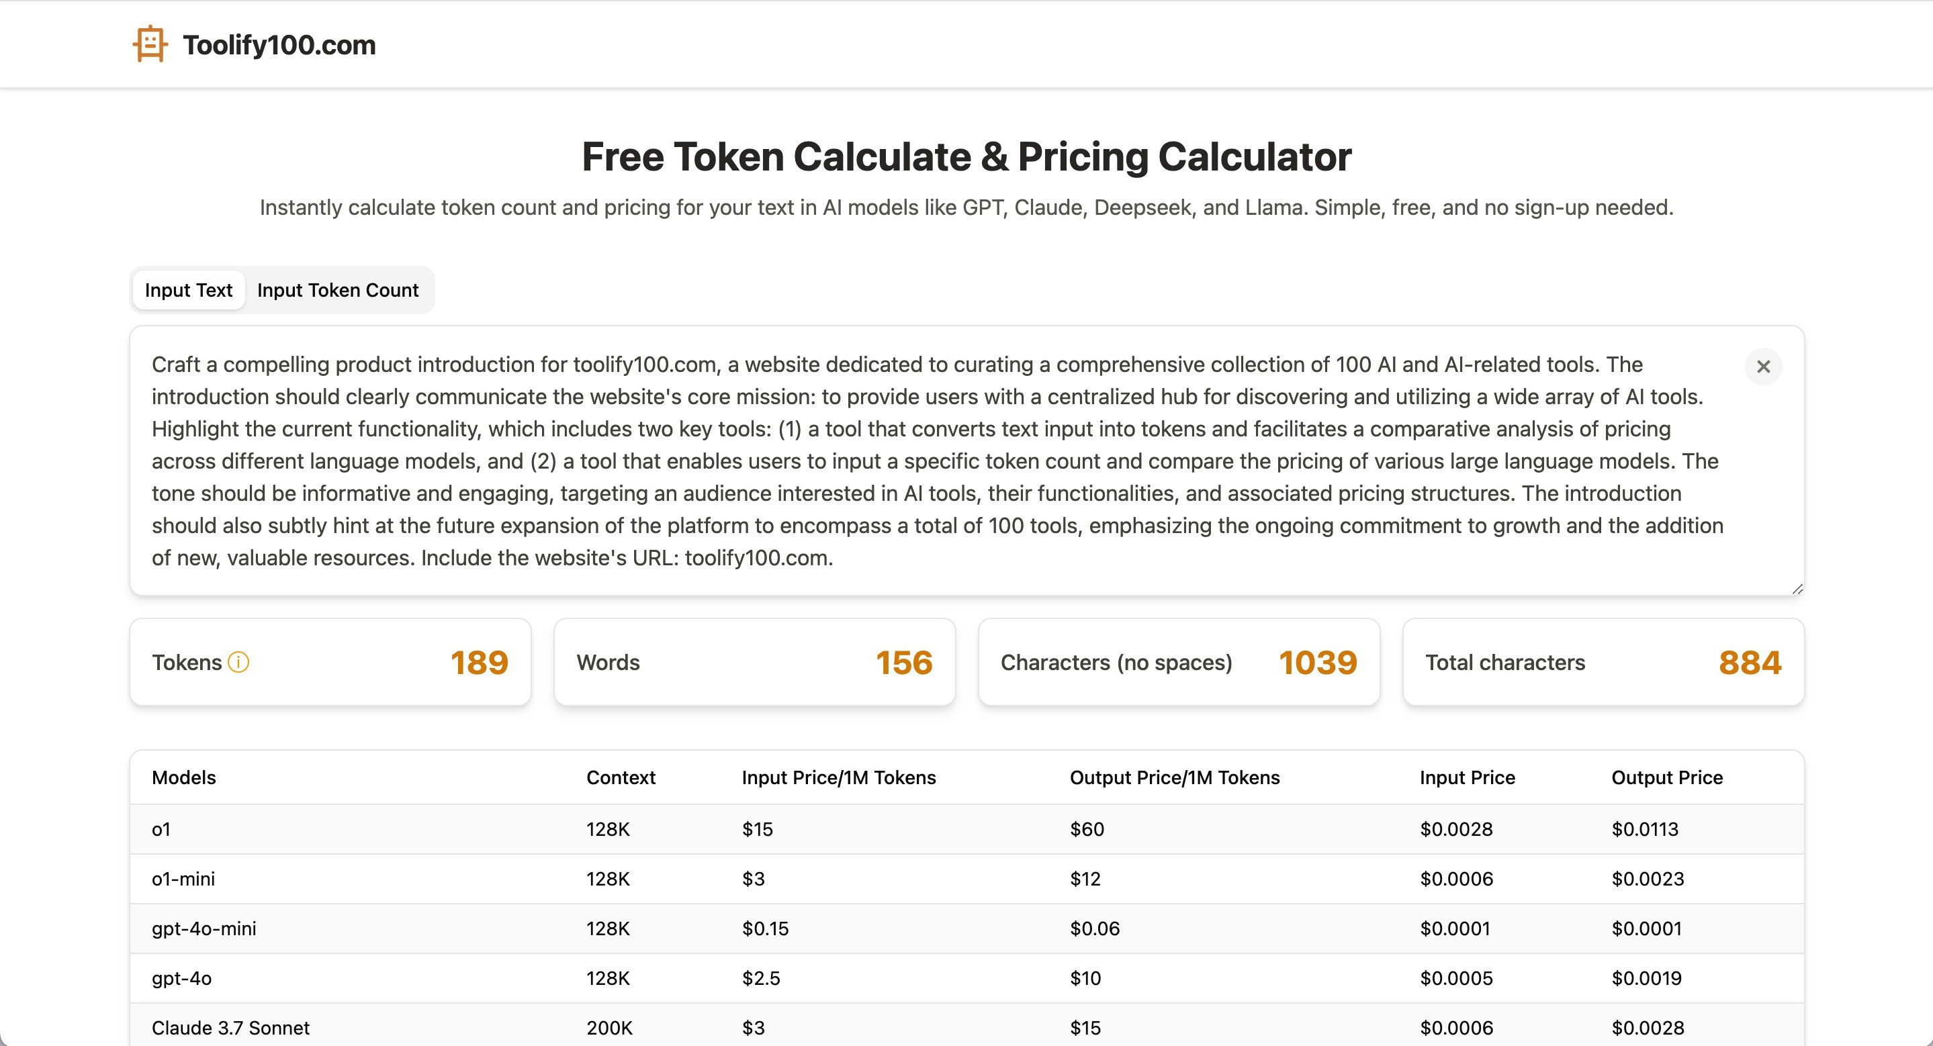Click the Characters (no spaces) card
This screenshot has height=1046, width=1933.
(x=1178, y=662)
